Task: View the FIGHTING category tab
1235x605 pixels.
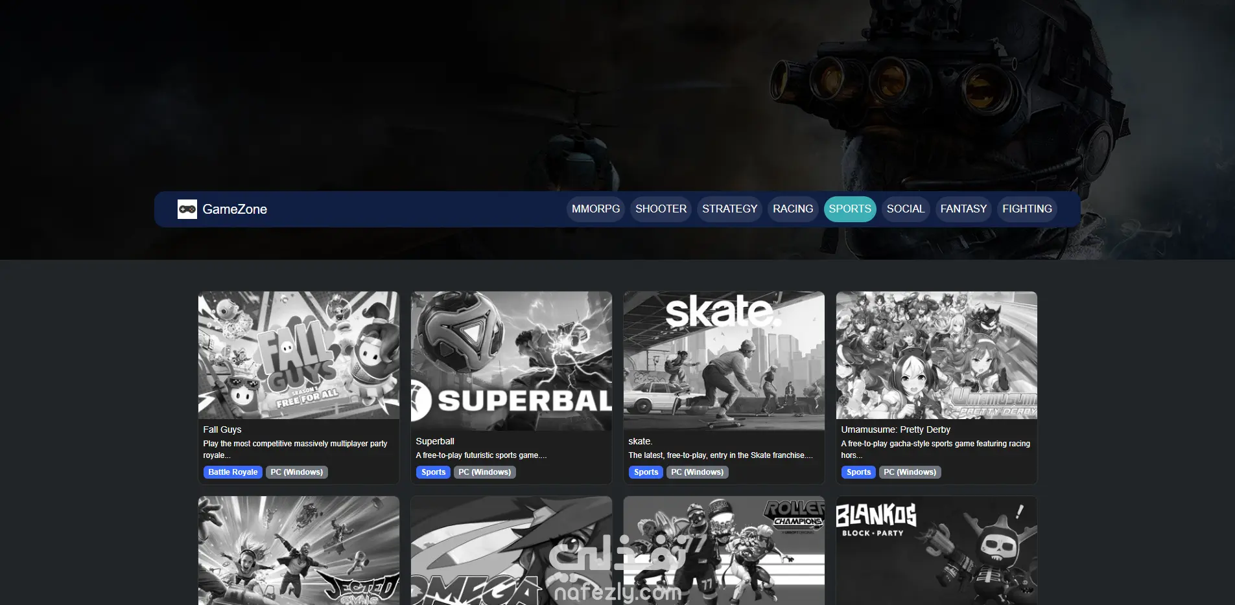Action: (x=1027, y=209)
